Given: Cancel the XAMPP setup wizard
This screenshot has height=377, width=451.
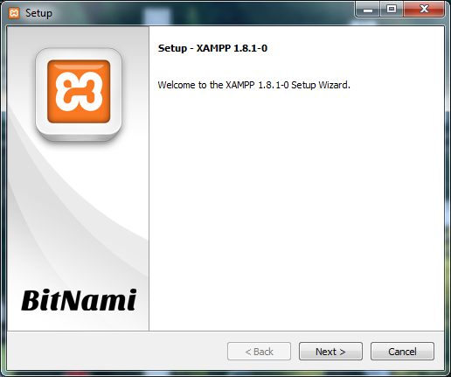Looking at the screenshot, I should click(x=402, y=352).
